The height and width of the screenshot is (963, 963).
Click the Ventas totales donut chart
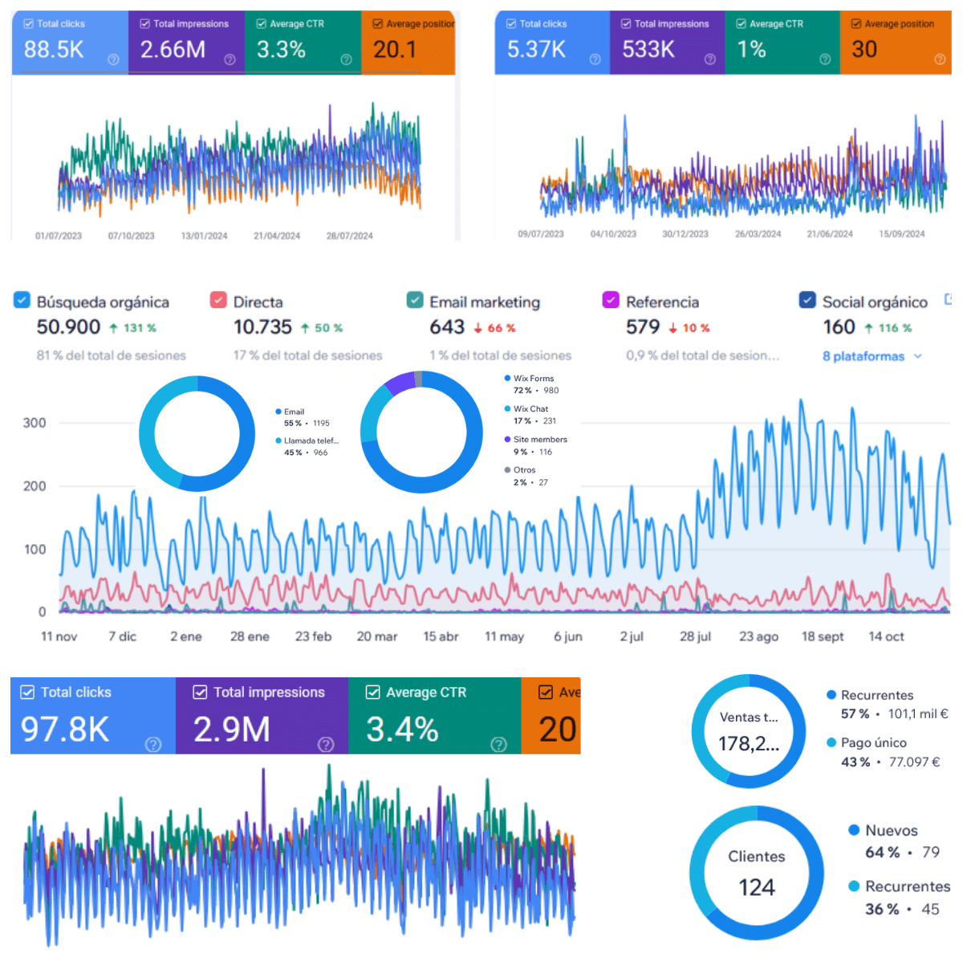749,730
